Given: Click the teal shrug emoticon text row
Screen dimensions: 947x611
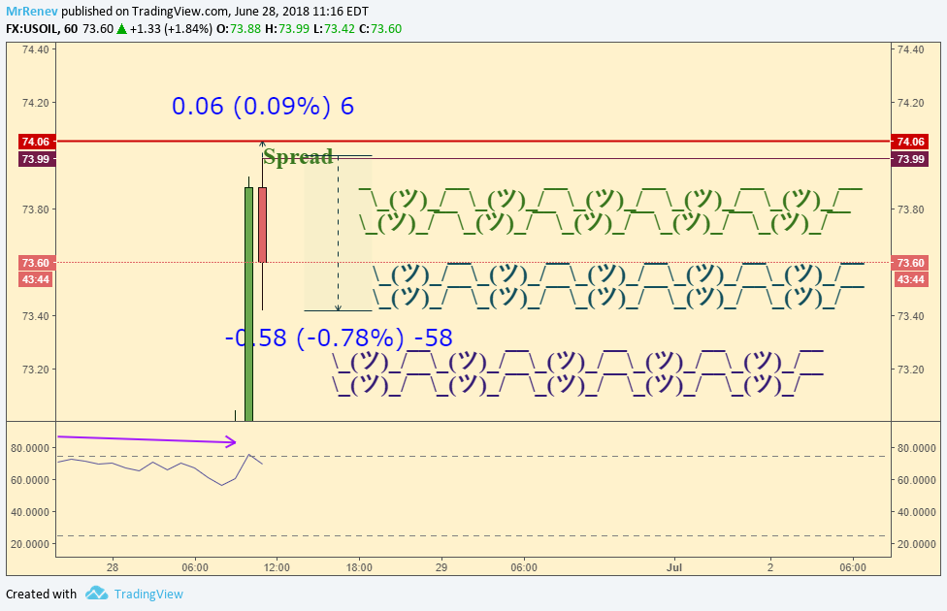Looking at the screenshot, I should [618, 285].
